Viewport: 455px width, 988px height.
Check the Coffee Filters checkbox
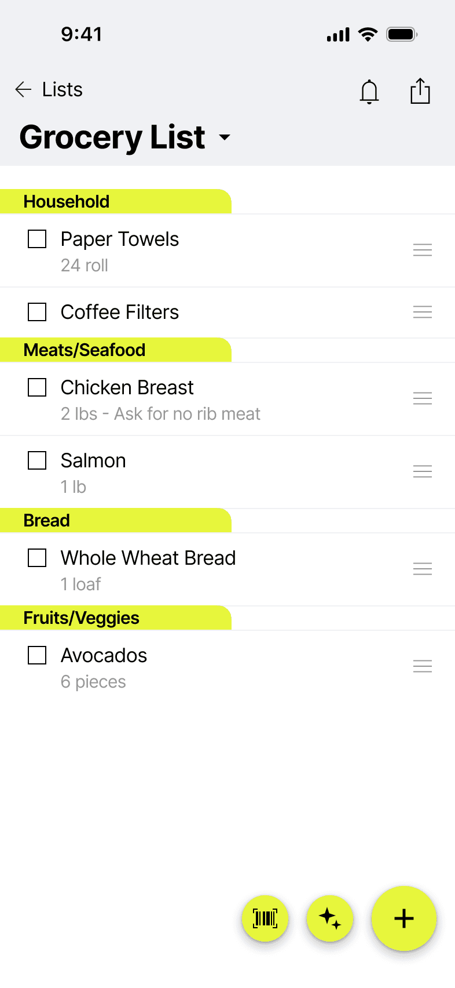click(37, 312)
